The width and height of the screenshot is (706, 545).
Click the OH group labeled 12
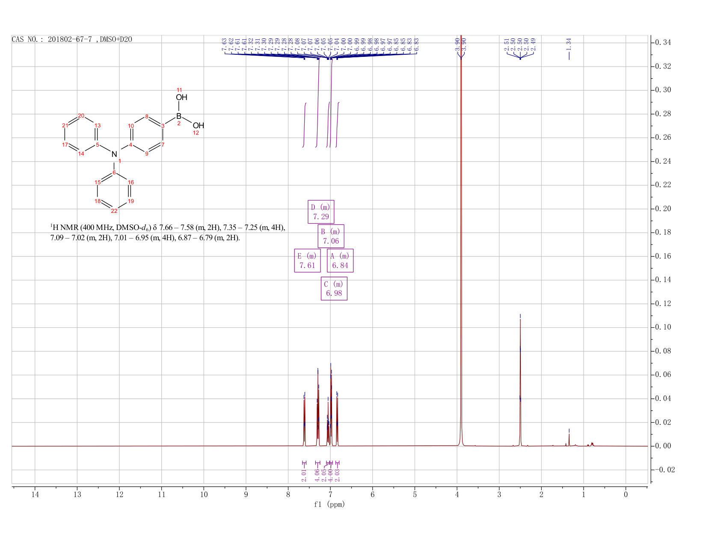[198, 125]
